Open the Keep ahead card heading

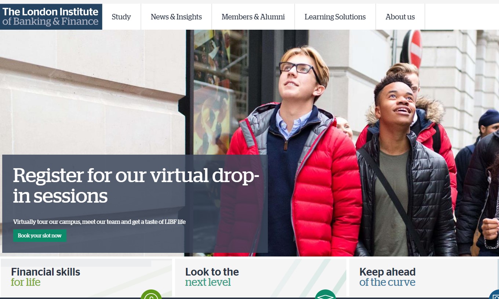(x=387, y=272)
